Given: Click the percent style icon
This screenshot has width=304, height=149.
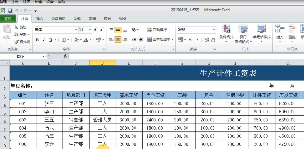Looking at the screenshot, I should (190, 40).
